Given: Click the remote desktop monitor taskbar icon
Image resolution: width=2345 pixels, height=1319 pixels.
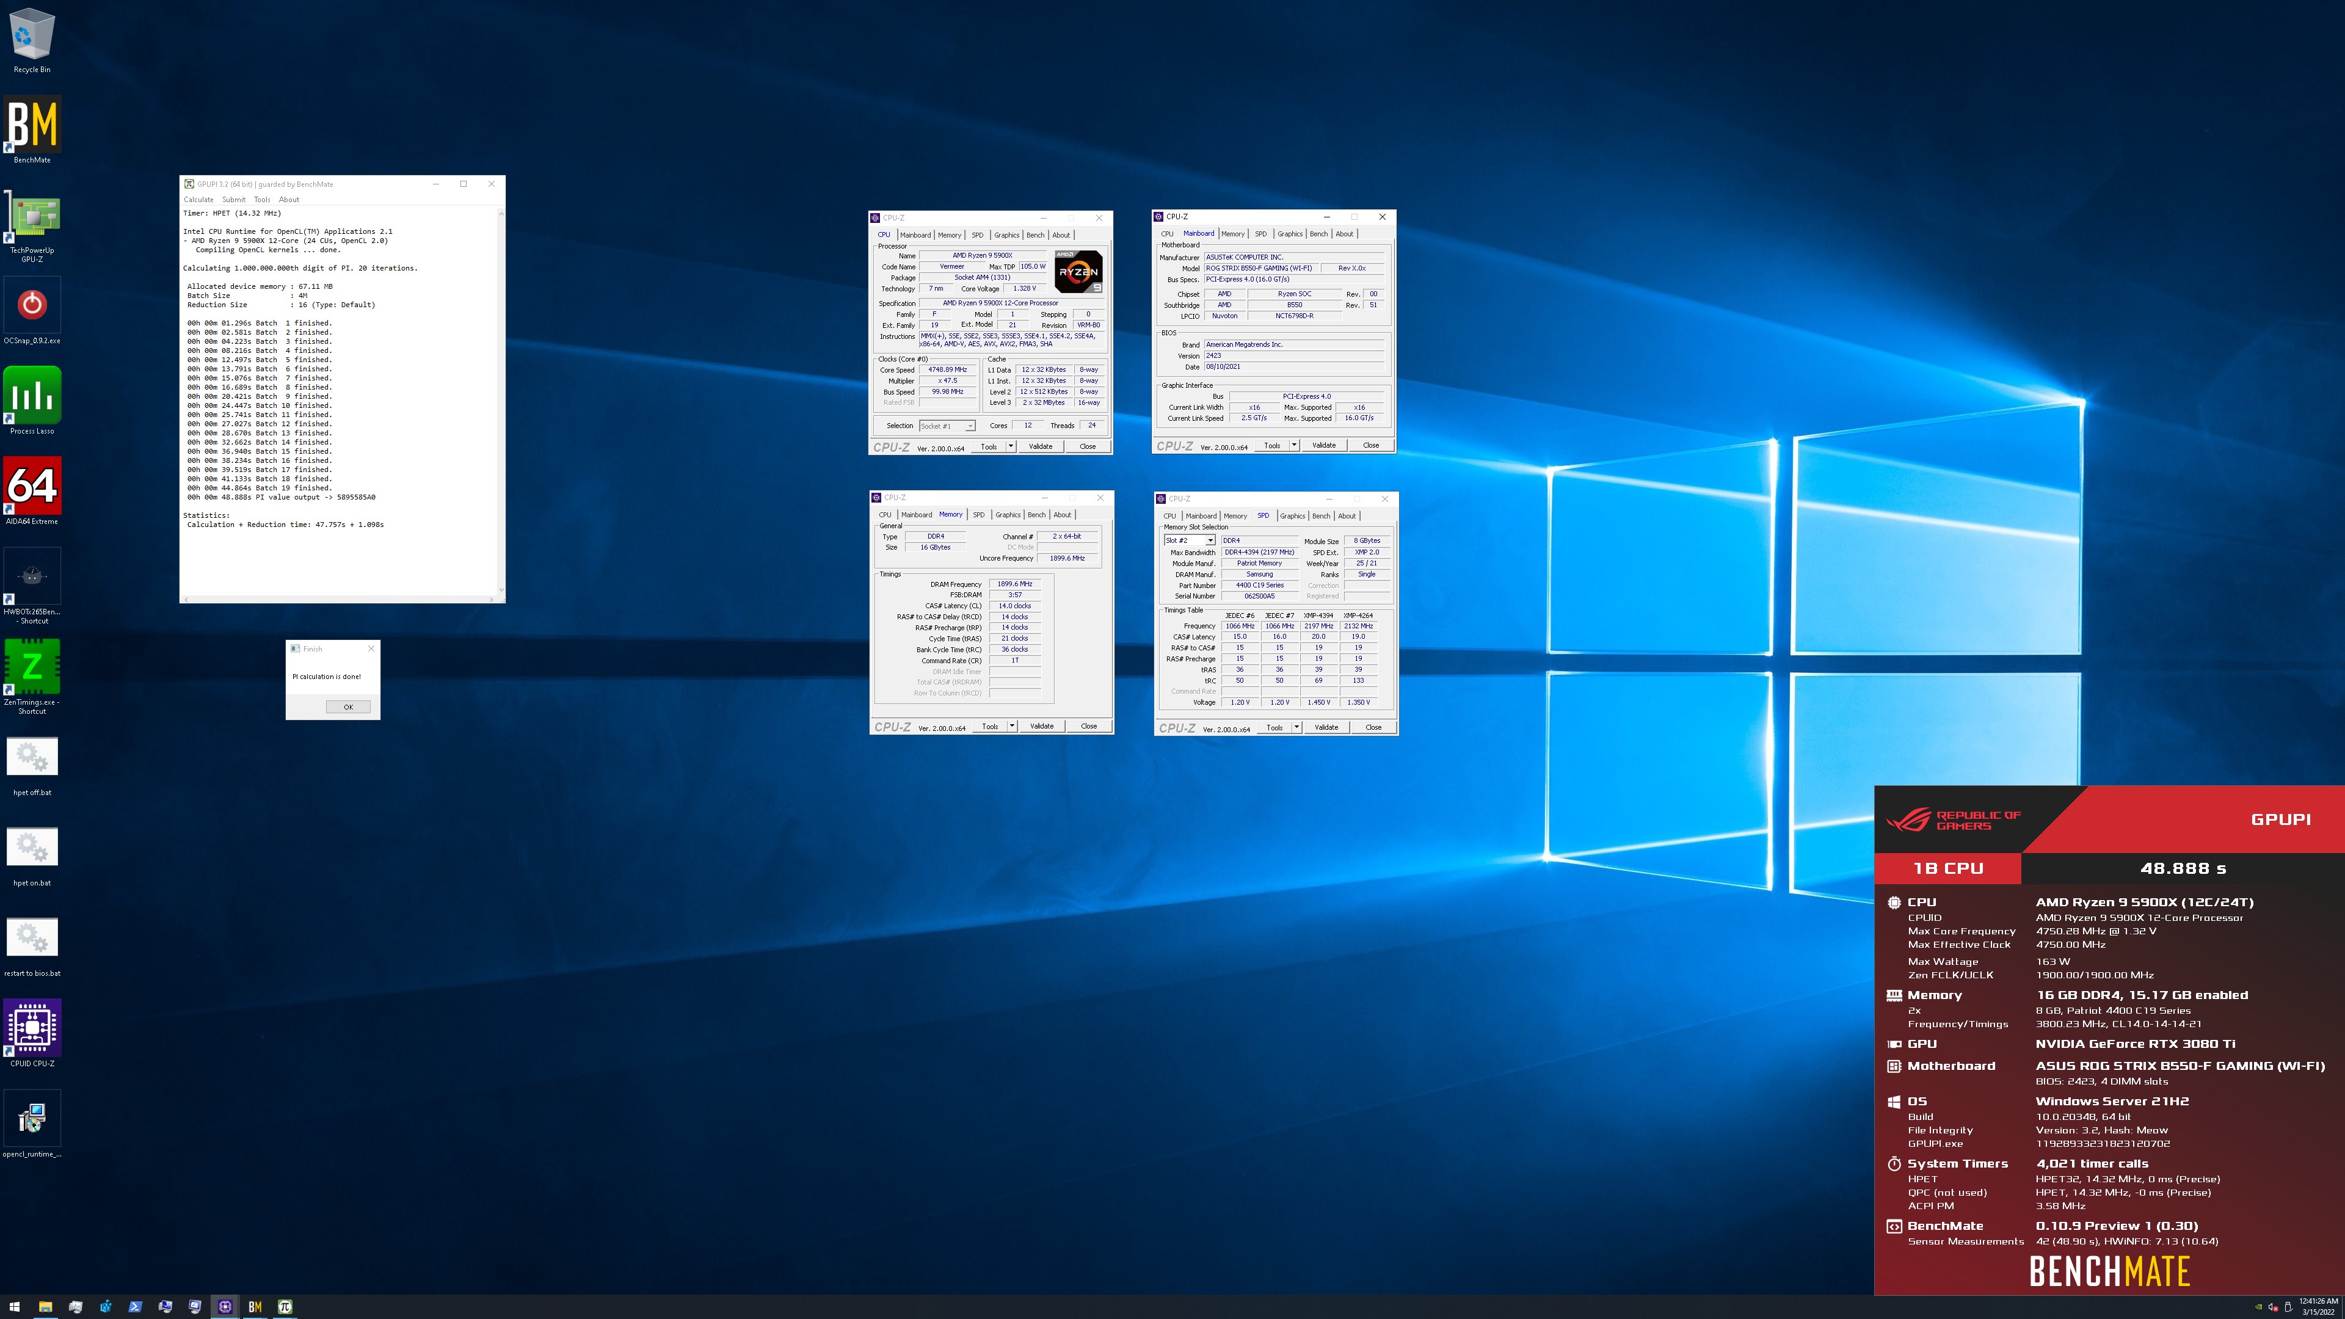Looking at the screenshot, I should click(x=195, y=1307).
